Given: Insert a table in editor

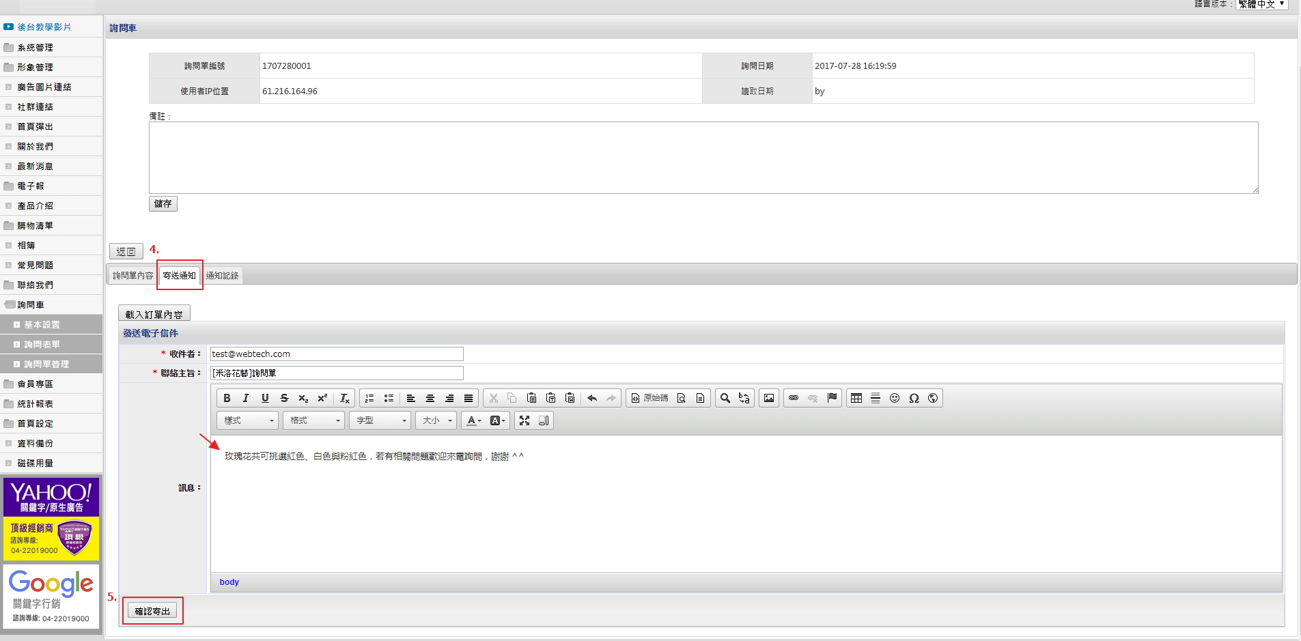Looking at the screenshot, I should [856, 398].
